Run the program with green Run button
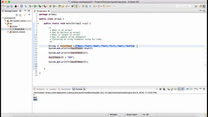 [35, 6]
